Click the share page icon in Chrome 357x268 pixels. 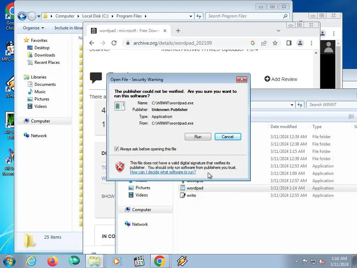pos(264,43)
